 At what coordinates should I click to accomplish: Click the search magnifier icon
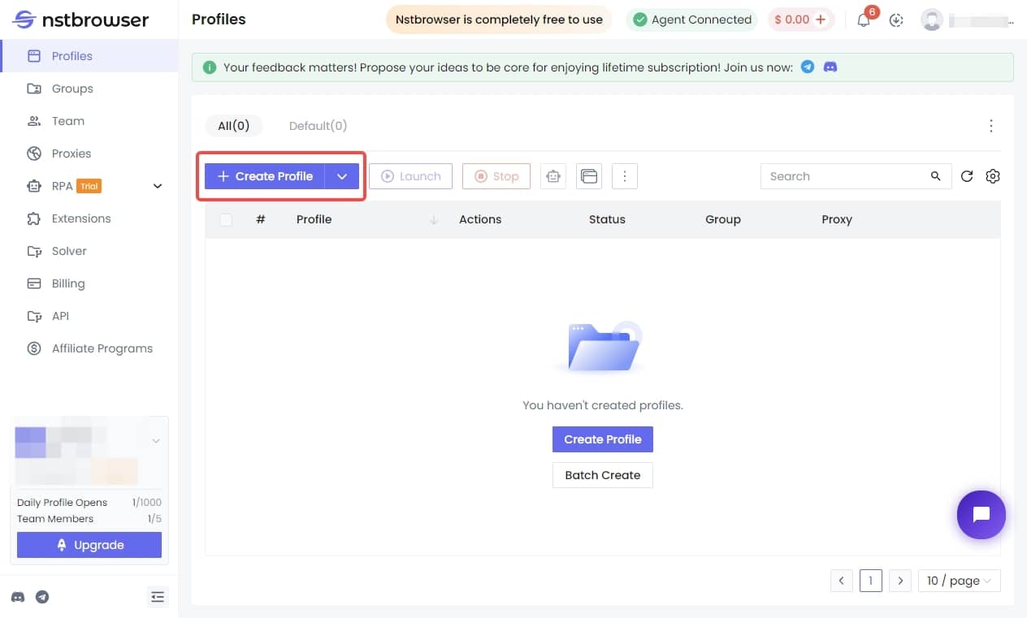936,176
